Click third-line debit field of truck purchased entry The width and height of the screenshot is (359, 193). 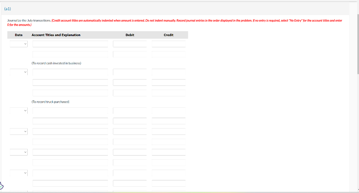click(x=130, y=93)
